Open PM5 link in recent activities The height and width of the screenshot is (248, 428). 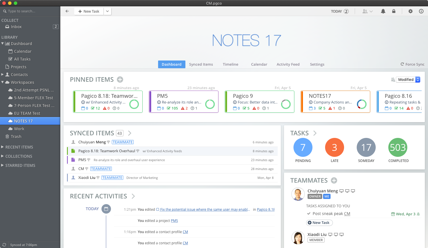pyautogui.click(x=174, y=221)
